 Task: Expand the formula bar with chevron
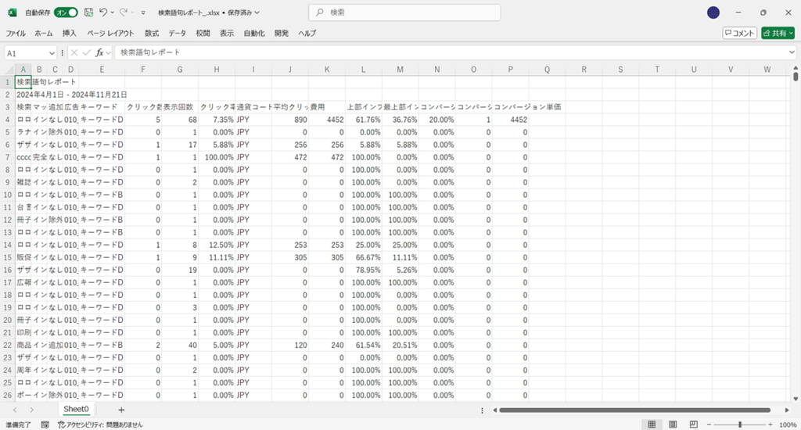point(792,52)
